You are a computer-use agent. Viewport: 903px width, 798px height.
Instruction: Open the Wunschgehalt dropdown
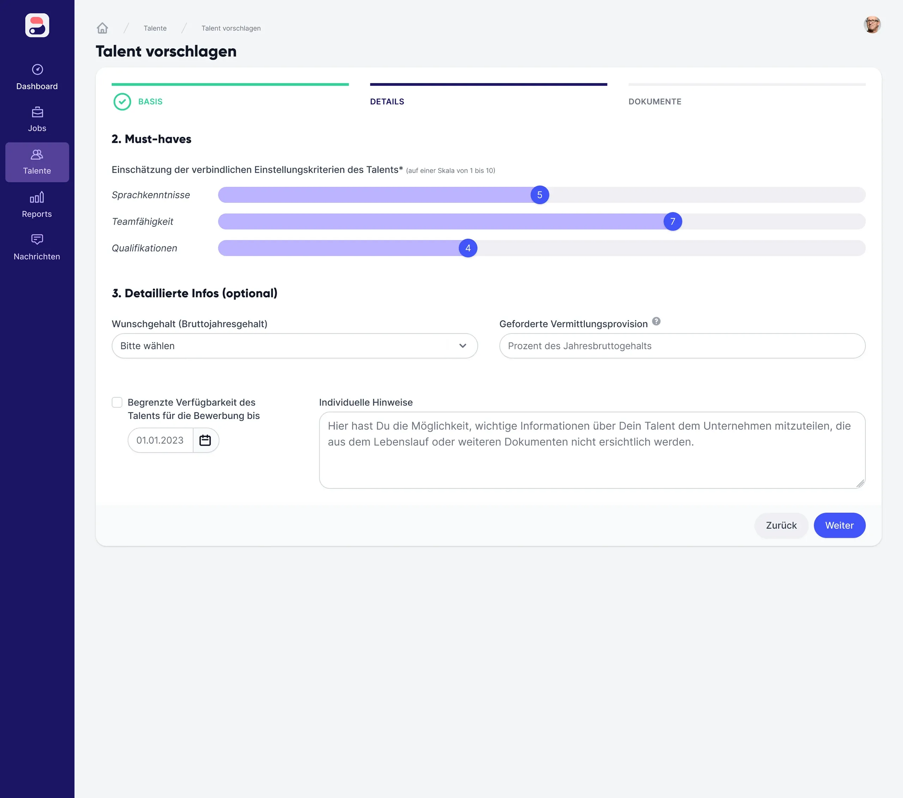click(294, 346)
